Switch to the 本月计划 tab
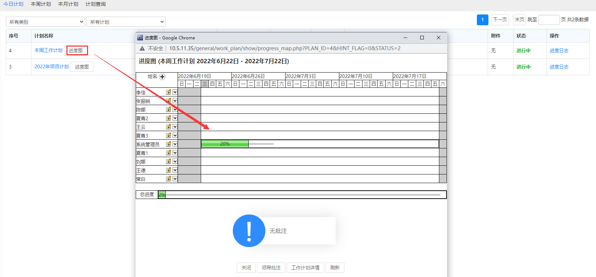596x277 pixels. click(x=68, y=4)
